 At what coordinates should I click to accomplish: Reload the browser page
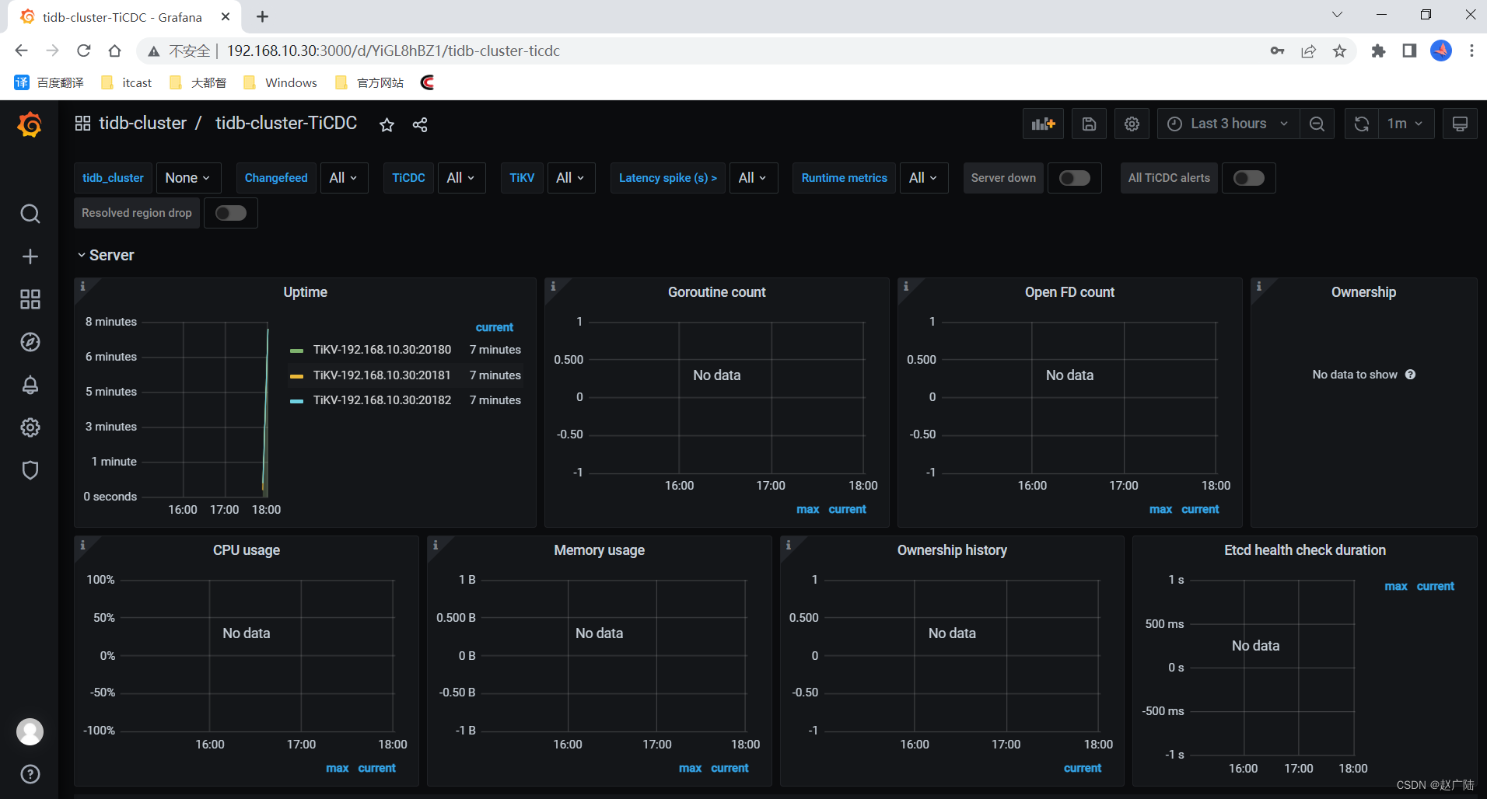pos(83,51)
